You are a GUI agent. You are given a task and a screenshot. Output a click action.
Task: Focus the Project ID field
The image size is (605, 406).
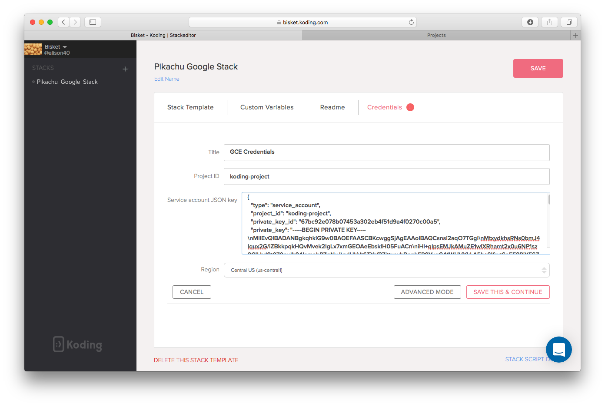click(387, 176)
